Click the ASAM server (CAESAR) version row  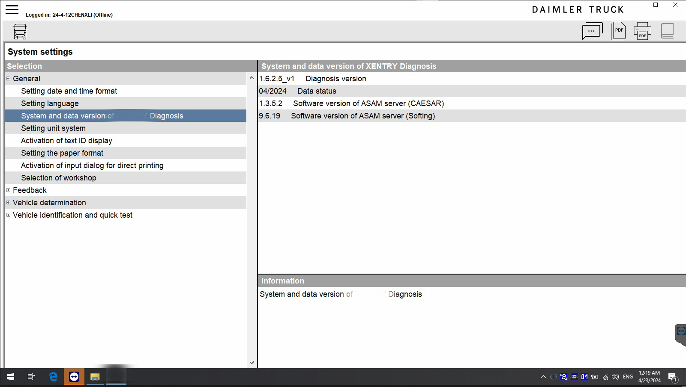pyautogui.click(x=472, y=103)
